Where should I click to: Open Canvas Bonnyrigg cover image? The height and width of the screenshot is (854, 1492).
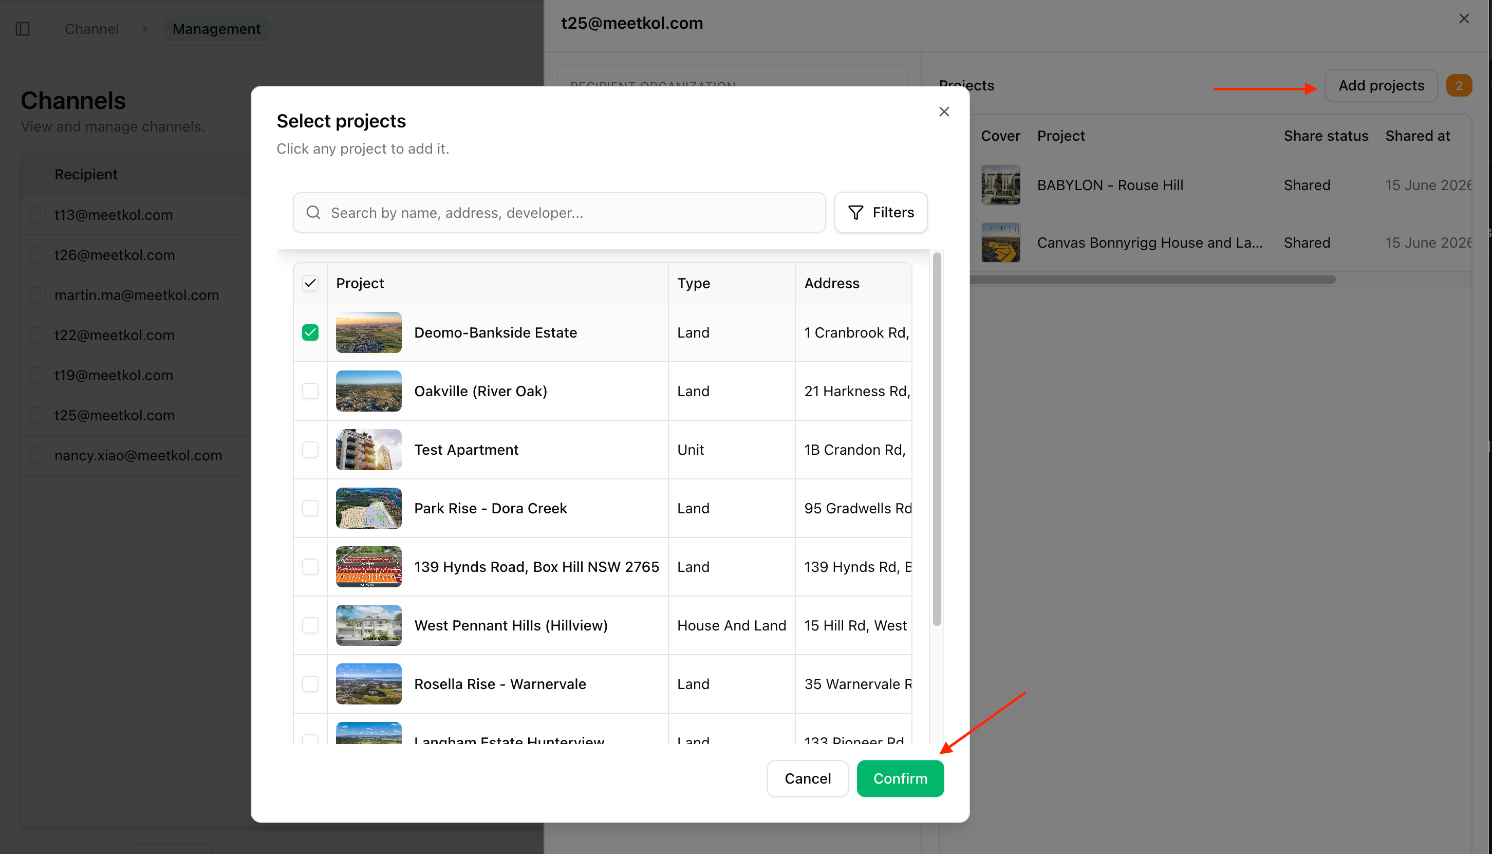[1000, 243]
